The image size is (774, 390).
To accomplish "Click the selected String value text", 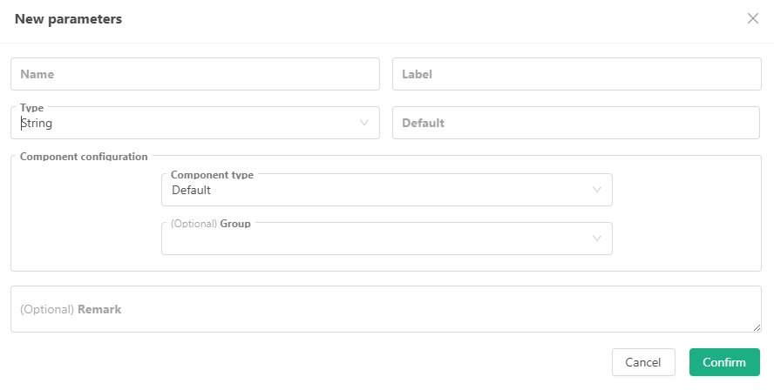I will [37, 124].
